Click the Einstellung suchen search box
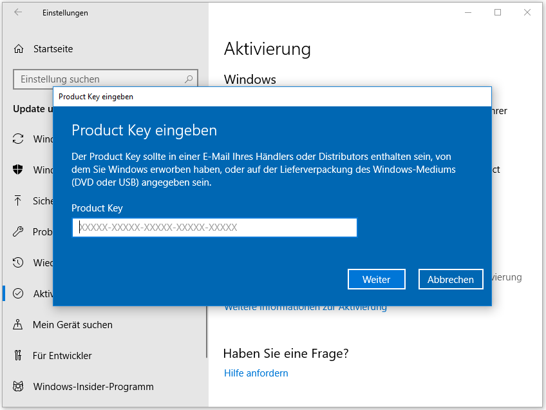The height and width of the screenshot is (410, 546). pyautogui.click(x=97, y=79)
